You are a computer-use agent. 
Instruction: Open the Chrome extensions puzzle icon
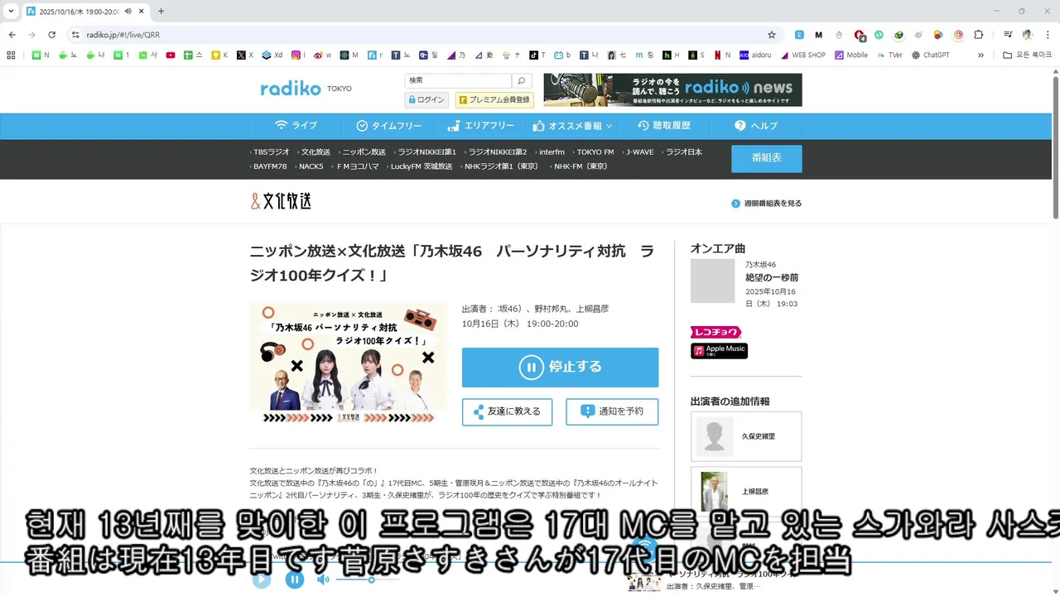978,35
